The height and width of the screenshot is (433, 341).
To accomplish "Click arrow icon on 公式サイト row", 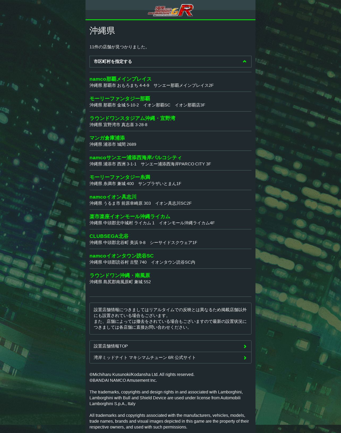I will (245, 358).
